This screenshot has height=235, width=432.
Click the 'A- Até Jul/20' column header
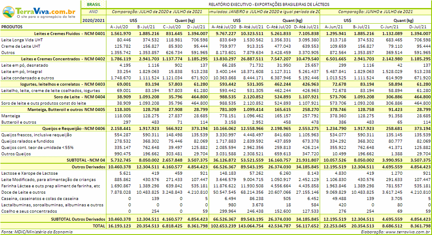pyautogui.click(x=224, y=27)
